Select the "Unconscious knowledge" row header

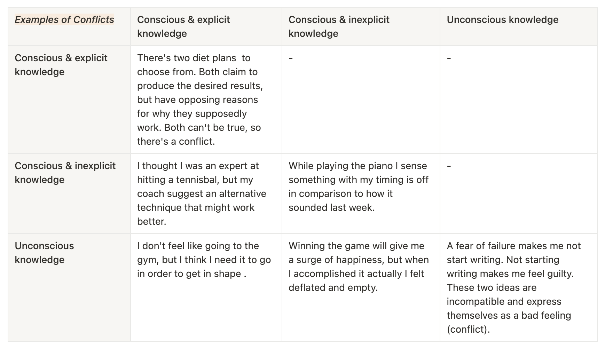click(x=44, y=253)
